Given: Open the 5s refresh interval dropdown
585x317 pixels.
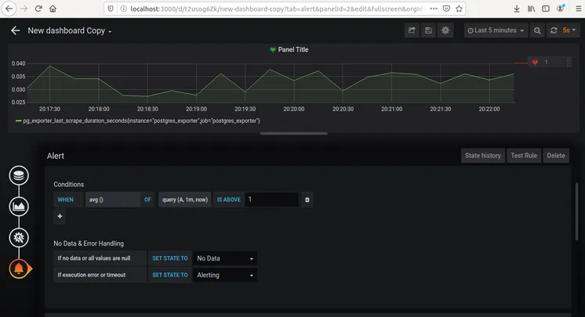Looking at the screenshot, I should [569, 31].
